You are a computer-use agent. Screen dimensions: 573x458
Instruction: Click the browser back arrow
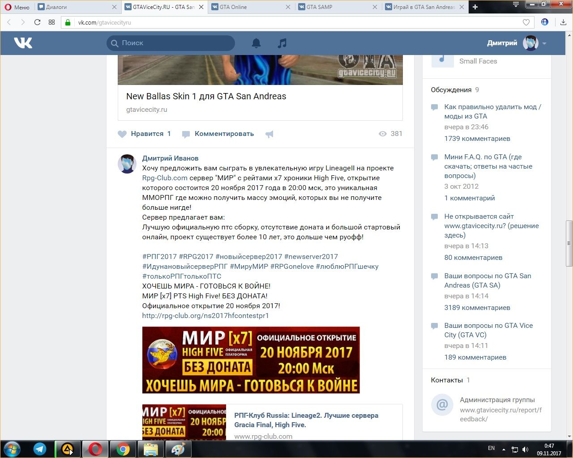point(9,22)
